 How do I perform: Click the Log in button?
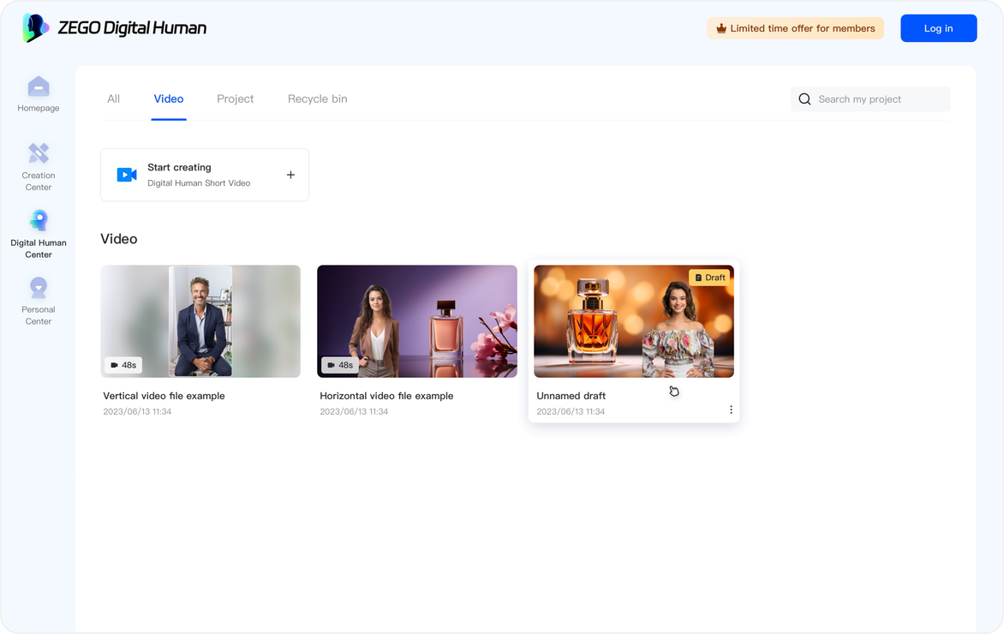tap(938, 28)
